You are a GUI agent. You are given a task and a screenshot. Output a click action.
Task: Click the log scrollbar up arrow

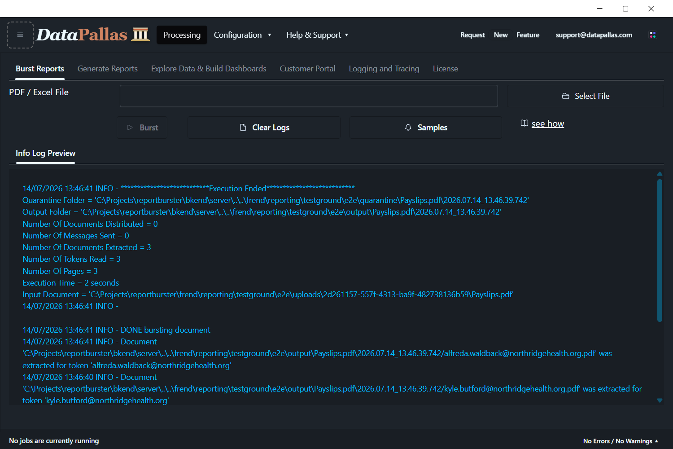(660, 174)
